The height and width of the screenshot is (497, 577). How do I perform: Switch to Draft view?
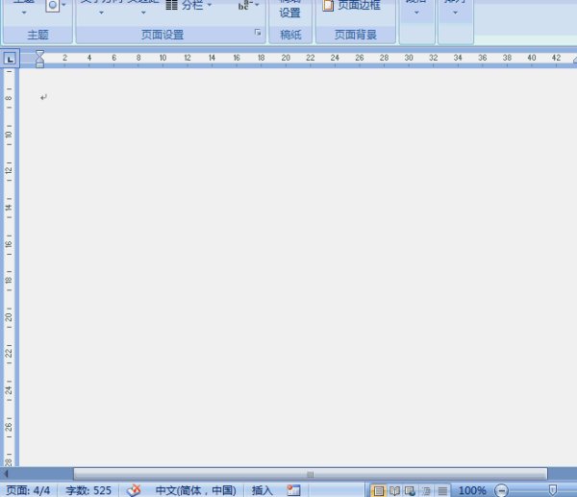[442, 490]
